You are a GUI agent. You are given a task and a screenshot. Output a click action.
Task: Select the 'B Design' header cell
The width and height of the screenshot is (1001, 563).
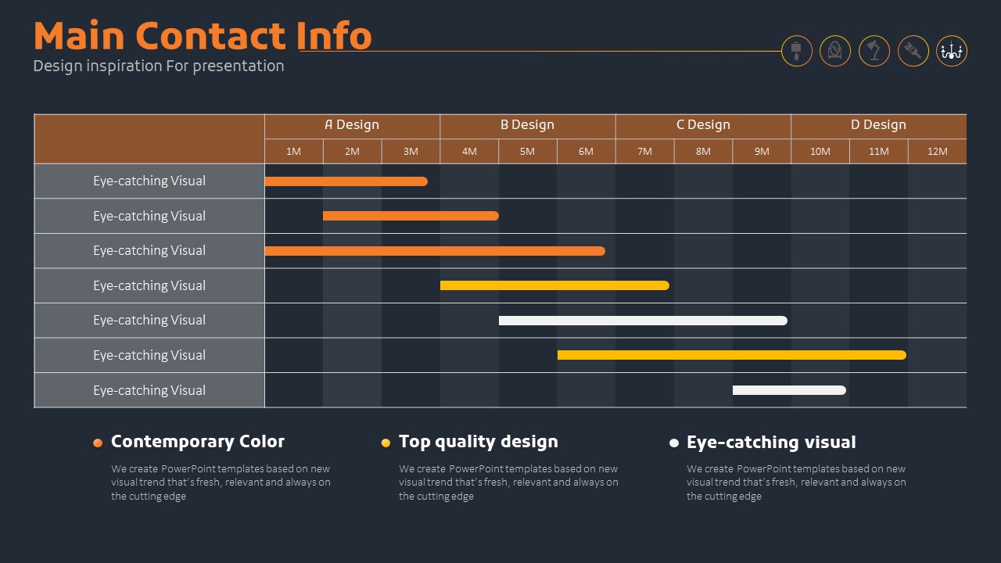click(x=528, y=126)
